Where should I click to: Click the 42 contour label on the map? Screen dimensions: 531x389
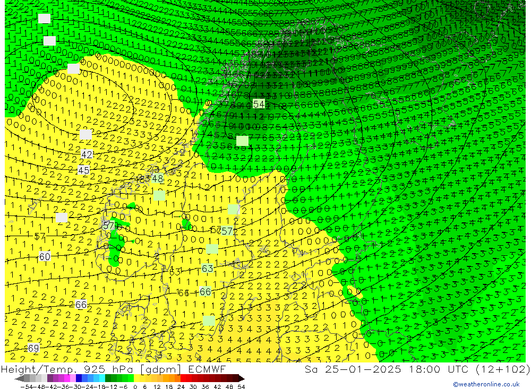87,155
